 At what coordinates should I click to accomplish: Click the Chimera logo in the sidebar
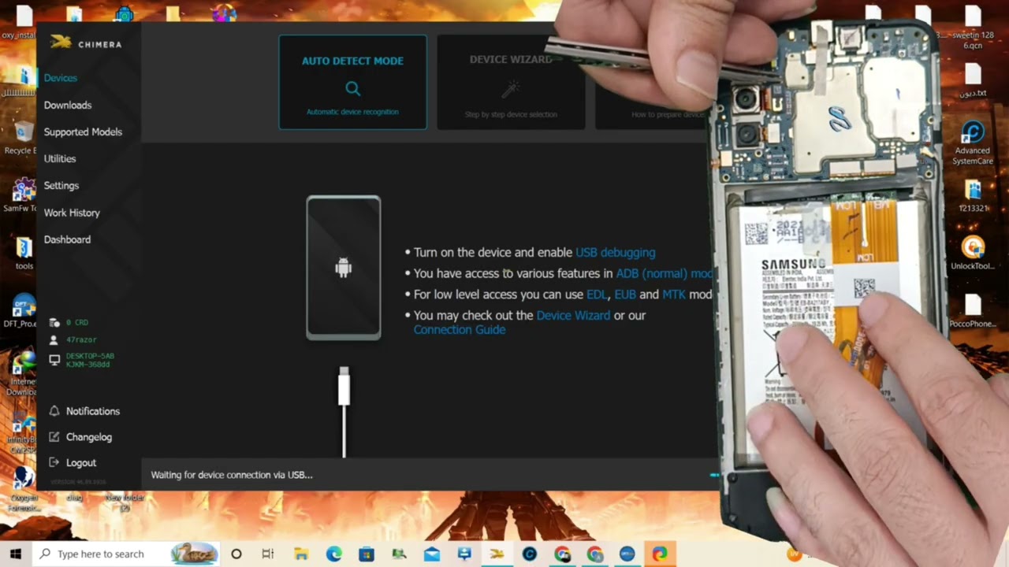click(x=85, y=43)
